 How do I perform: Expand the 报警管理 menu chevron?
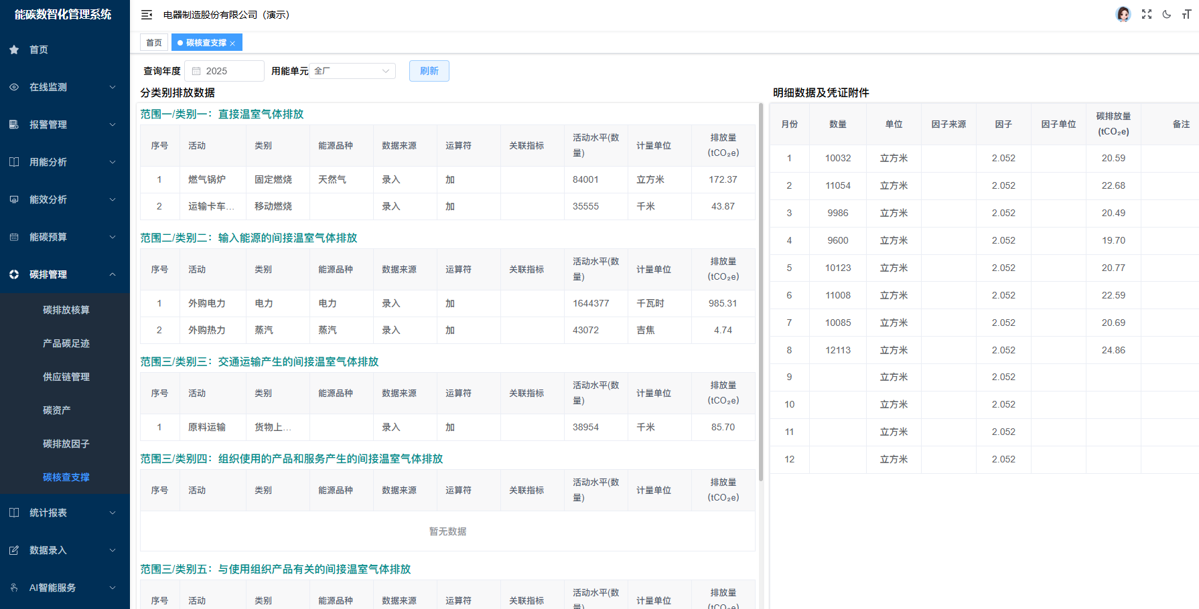click(x=113, y=124)
